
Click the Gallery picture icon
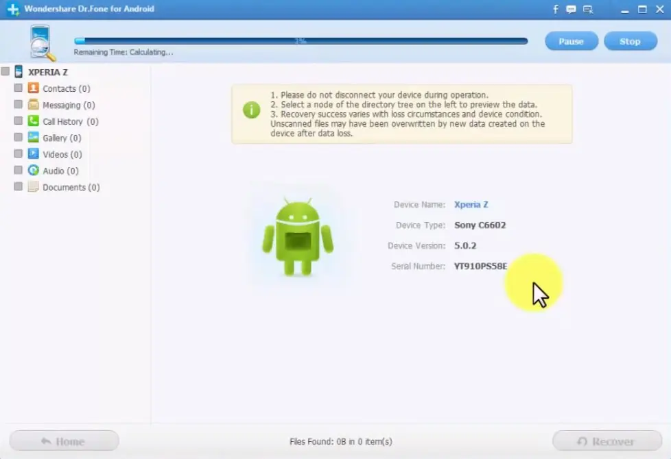click(x=34, y=137)
